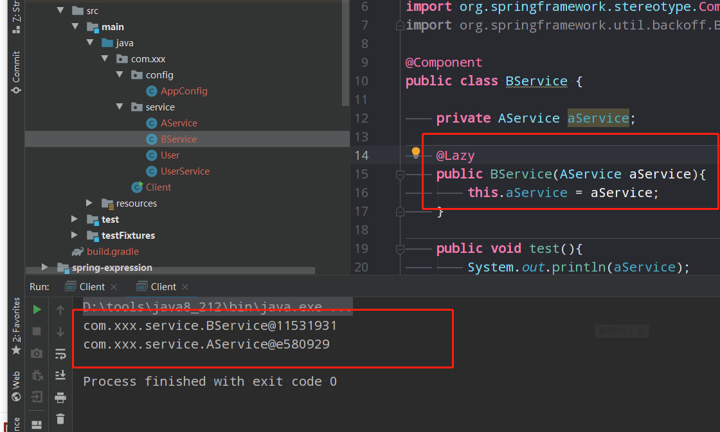The image size is (720, 432).
Task: Click console line com.xxx.service.AService@e580929
Action: click(x=206, y=344)
